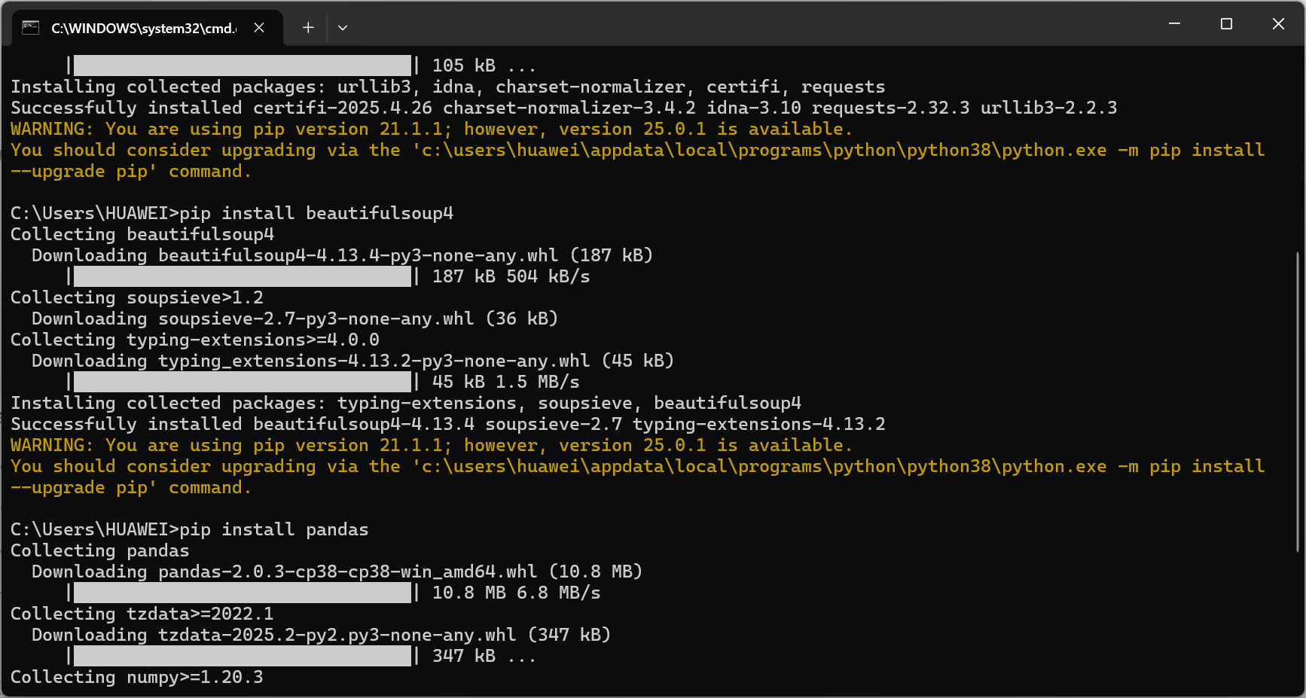The image size is (1306, 698).
Task: Click the 187 kB download progress bar
Action: click(x=243, y=276)
